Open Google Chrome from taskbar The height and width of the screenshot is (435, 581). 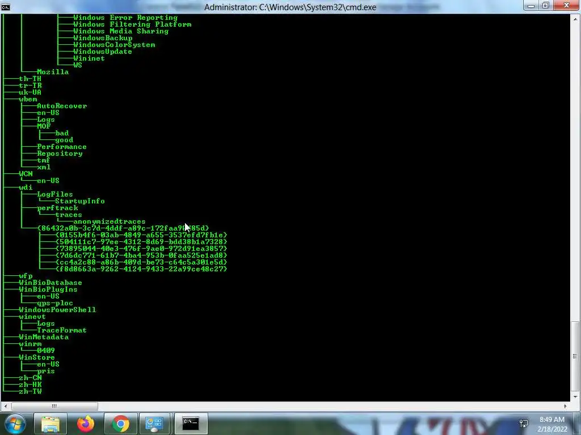[x=120, y=424]
